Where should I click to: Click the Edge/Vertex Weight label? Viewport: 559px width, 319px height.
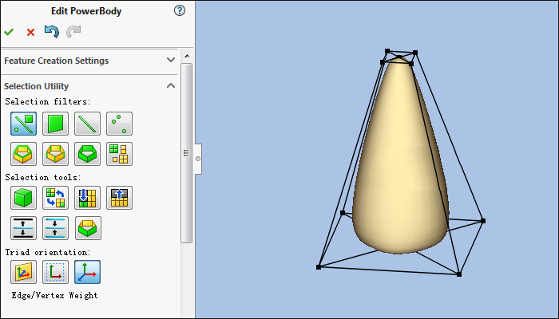coord(54,295)
